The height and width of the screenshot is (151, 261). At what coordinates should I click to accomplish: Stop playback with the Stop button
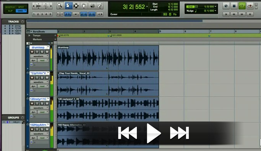[x=234, y=6]
